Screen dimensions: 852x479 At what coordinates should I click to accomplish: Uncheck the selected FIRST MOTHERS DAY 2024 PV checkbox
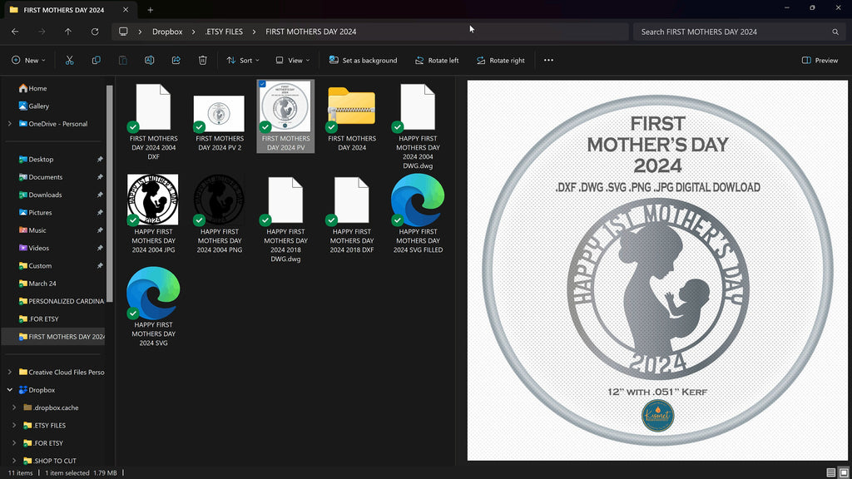[x=262, y=84]
